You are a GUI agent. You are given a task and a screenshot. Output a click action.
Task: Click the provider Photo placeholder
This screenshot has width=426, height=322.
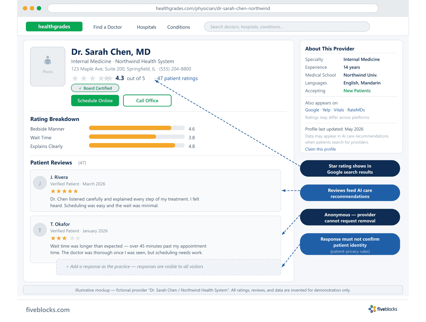tap(48, 66)
